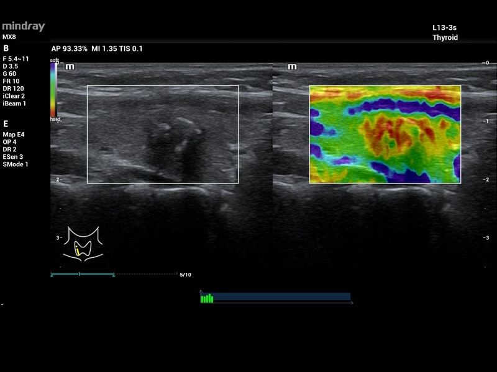Click the B mode header label

pyautogui.click(x=6, y=48)
